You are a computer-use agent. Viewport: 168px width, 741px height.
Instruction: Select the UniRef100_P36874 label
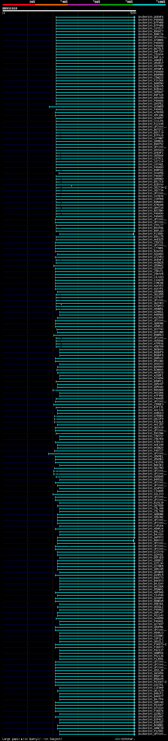tap(150, 711)
